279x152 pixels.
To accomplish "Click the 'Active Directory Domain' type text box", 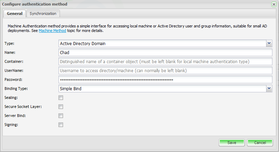I will (162, 43).
